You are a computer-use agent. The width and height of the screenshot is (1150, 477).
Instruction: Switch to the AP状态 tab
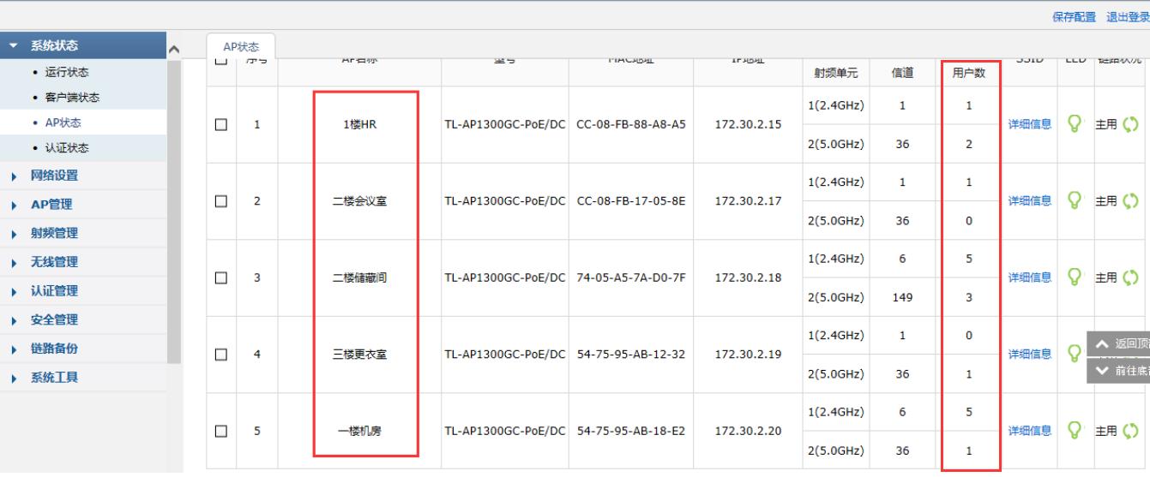(x=241, y=47)
